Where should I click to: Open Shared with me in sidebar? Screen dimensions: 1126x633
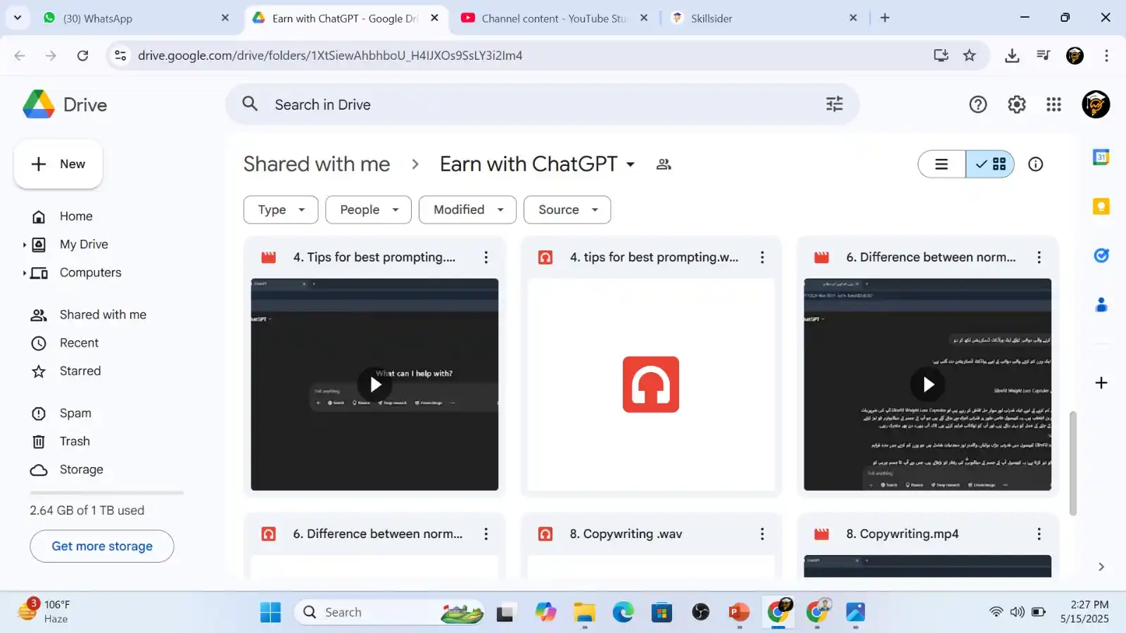(x=103, y=315)
